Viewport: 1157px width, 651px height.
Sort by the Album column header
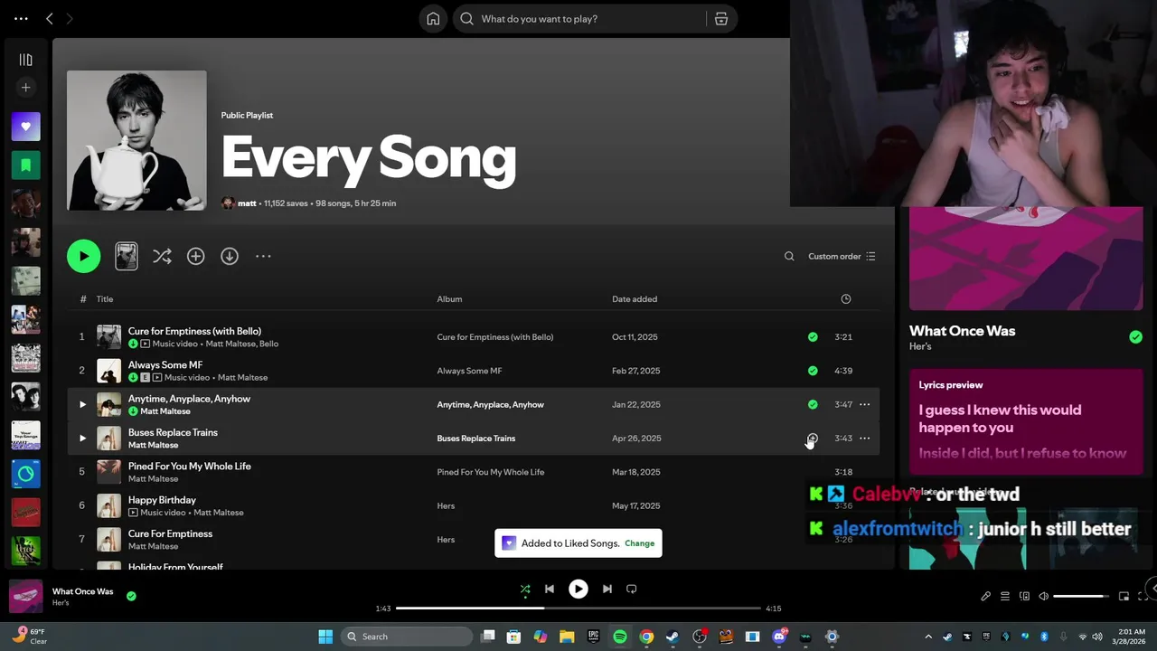click(x=449, y=299)
